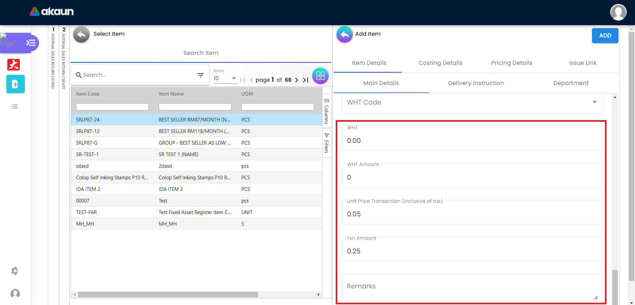The image size is (635, 305).
Task: Switch to the Costing Details tab
Action: point(440,63)
